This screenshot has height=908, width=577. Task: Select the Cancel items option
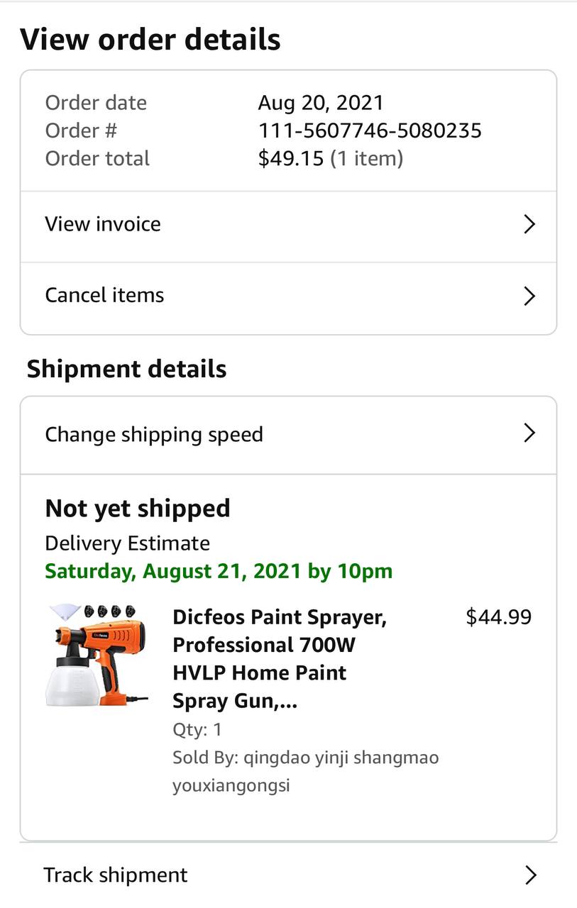coord(105,295)
